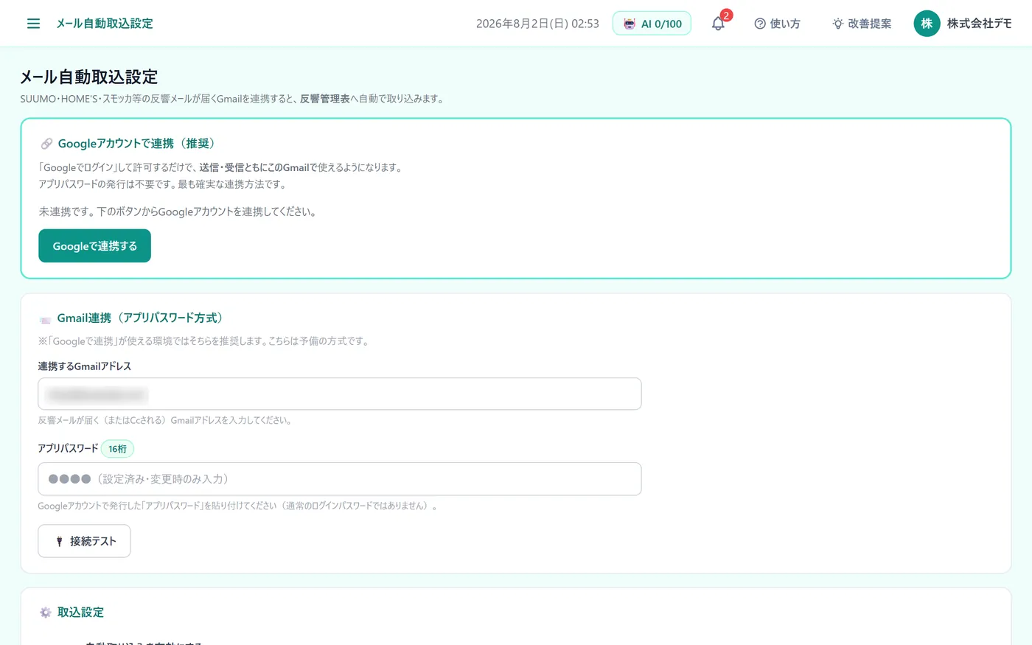Click the 株式会社デモ account name

tap(979, 24)
